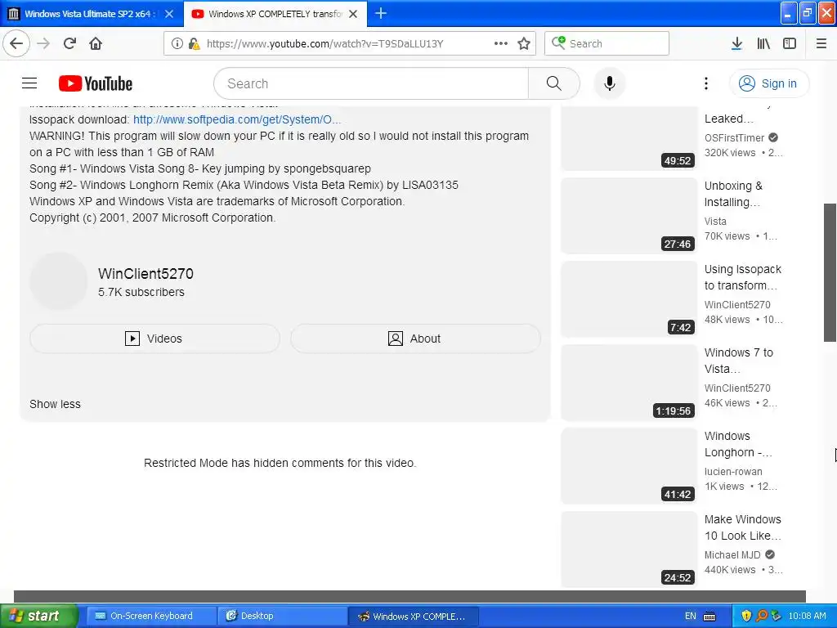The height and width of the screenshot is (628, 837).
Task: Click Restricted Mode hidden comments notice
Action: point(280,463)
